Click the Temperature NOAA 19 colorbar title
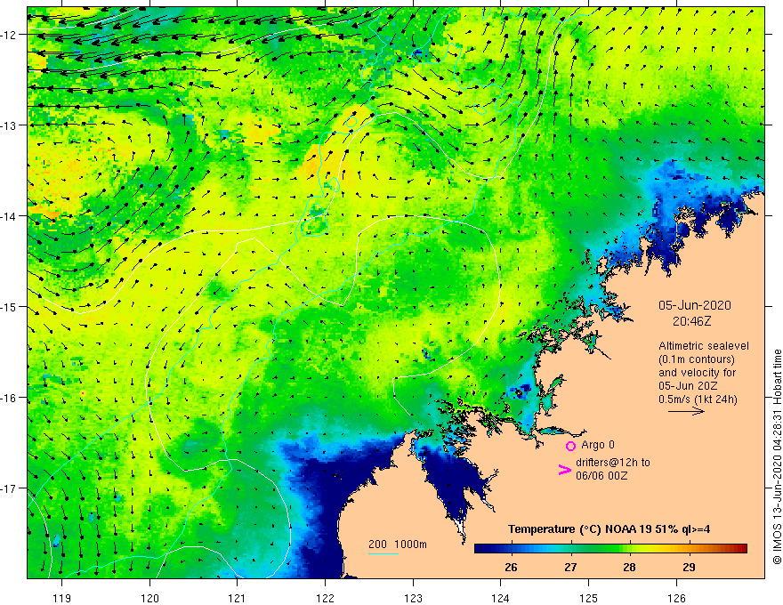The height and width of the screenshot is (605, 783). click(x=609, y=529)
